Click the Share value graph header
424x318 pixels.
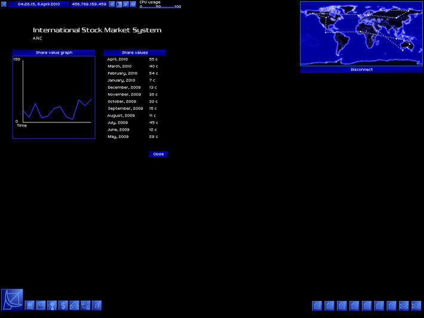pyautogui.click(x=54, y=53)
